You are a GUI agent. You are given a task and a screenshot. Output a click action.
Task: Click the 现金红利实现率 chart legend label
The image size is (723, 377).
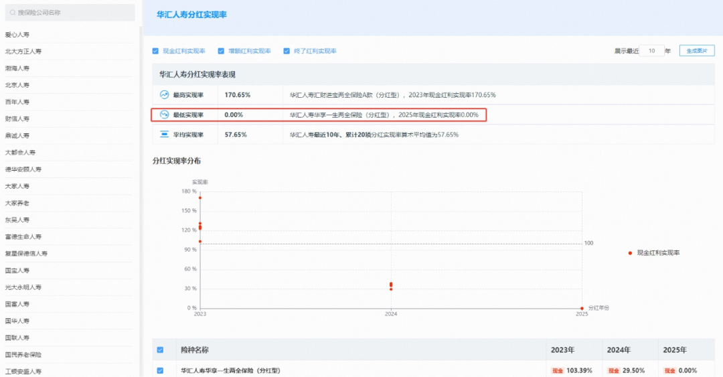659,253
